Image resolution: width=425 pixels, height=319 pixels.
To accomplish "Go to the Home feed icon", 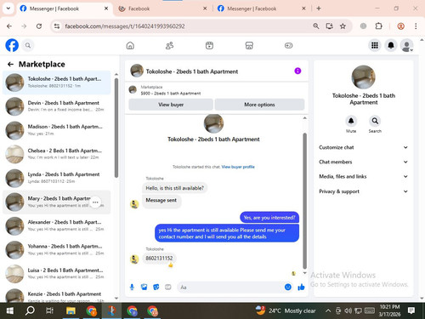I will (130, 45).
